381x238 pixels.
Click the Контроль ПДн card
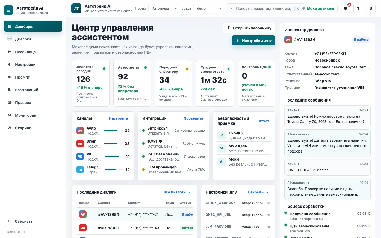(256, 83)
